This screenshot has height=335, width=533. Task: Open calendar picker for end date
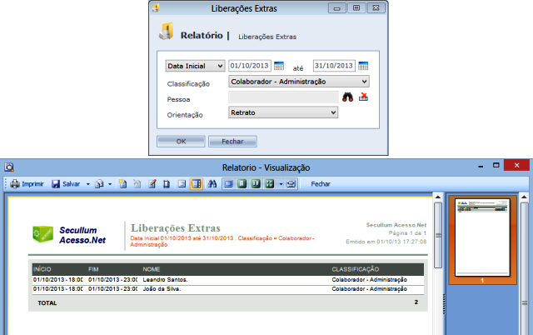tap(364, 66)
